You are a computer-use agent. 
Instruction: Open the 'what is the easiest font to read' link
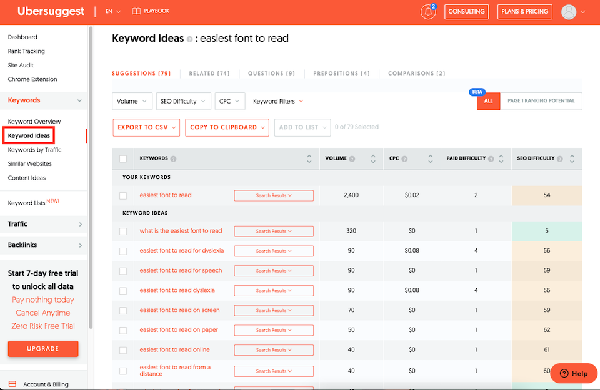click(181, 231)
